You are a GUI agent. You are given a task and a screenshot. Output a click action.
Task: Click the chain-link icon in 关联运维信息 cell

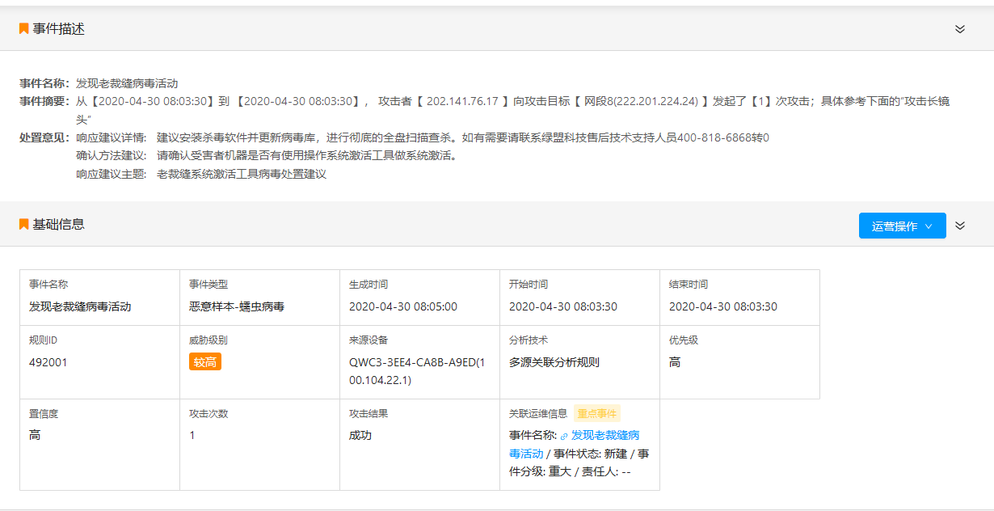pos(564,436)
